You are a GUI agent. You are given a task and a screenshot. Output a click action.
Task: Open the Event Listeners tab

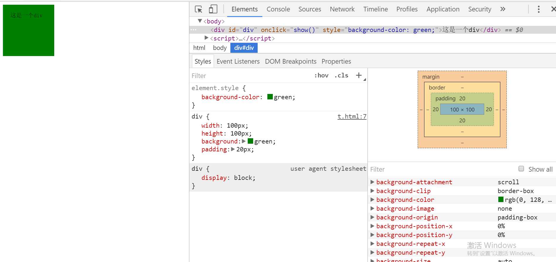[238, 61]
